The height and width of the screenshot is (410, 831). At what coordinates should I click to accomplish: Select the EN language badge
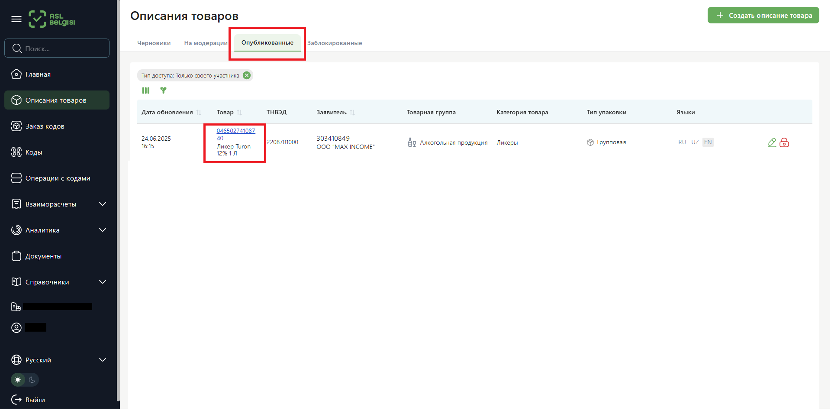[x=708, y=142]
